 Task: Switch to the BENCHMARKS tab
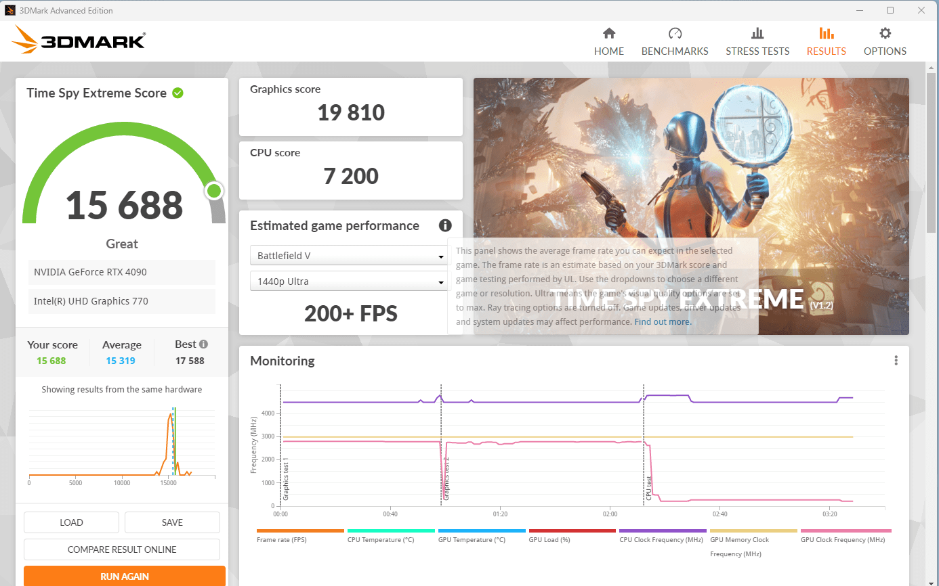(x=675, y=42)
